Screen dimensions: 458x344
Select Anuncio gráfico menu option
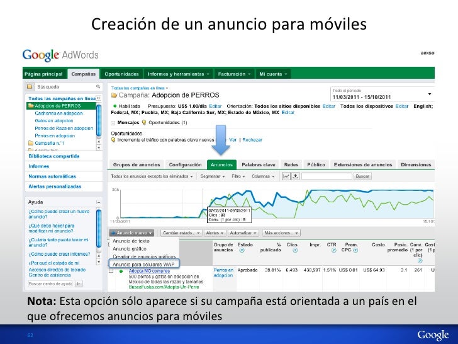point(130,249)
